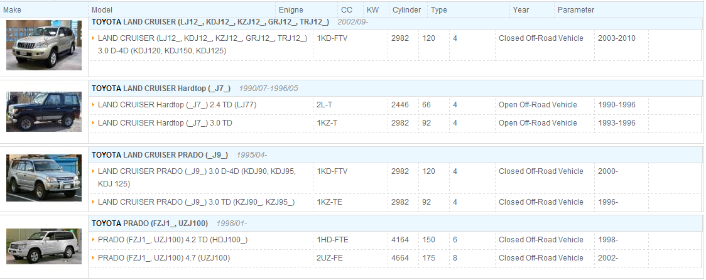Click the Cylinder column header

(x=406, y=10)
